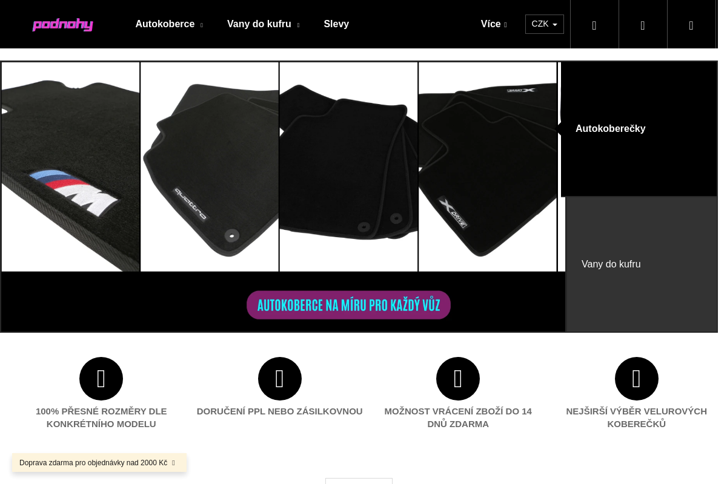The image size is (727, 484).
Task: Click the icon above Možnost vrácení zboží
Action: click(458, 379)
